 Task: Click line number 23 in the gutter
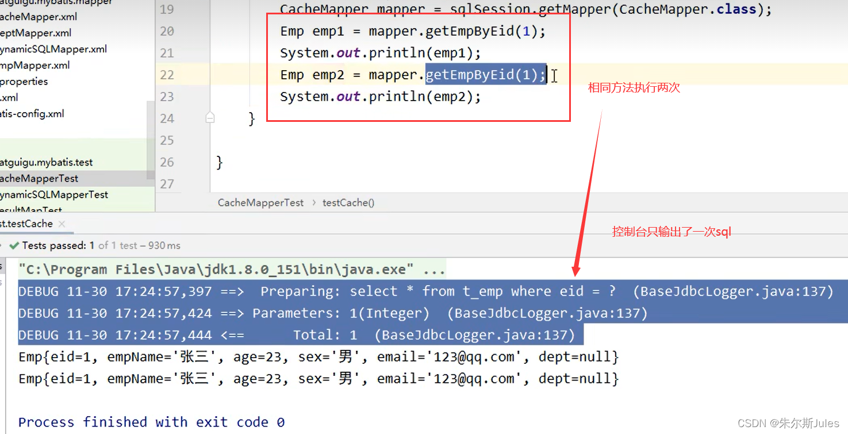click(167, 97)
